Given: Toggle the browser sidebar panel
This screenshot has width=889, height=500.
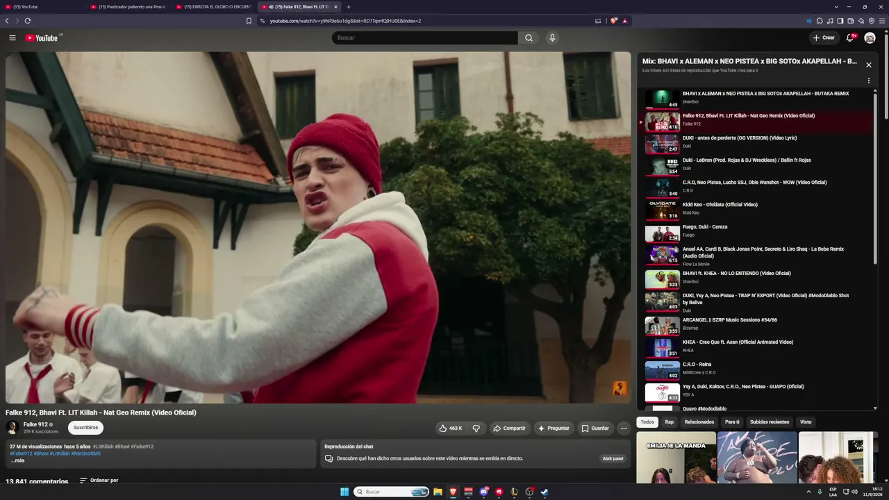Looking at the screenshot, I should tap(840, 21).
